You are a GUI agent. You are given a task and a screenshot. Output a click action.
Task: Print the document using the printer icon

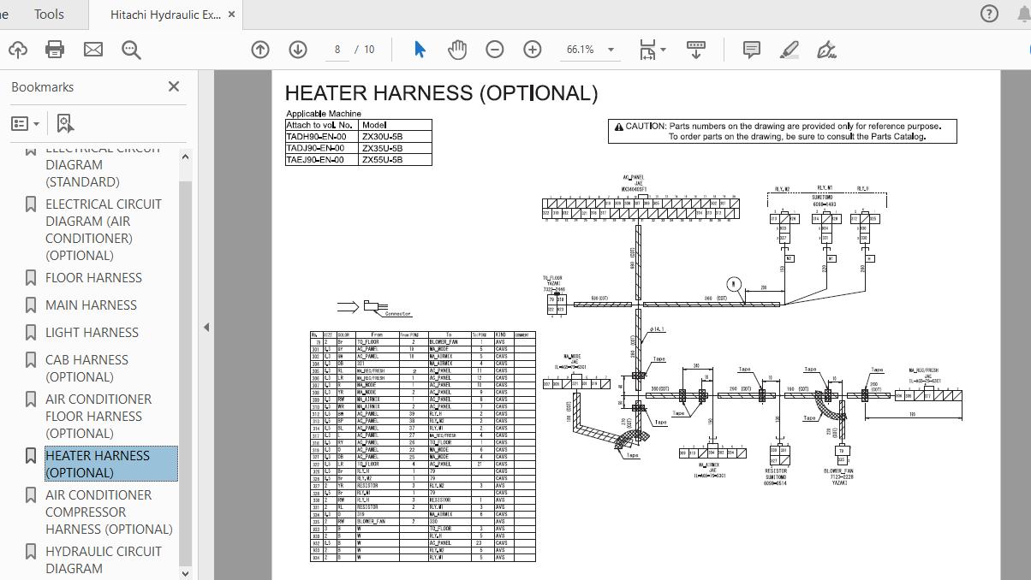55,50
